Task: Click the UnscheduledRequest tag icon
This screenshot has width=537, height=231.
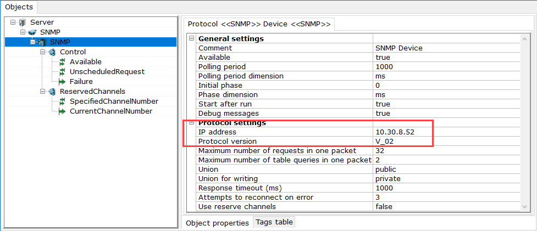Action: (62, 72)
